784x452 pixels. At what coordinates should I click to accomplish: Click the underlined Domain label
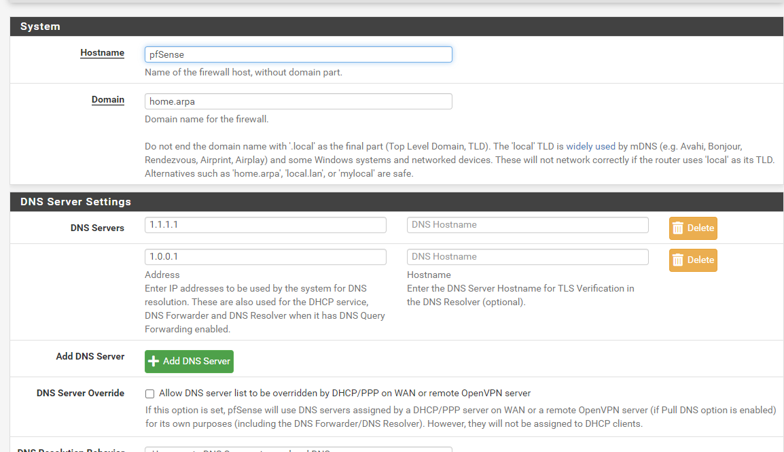108,99
